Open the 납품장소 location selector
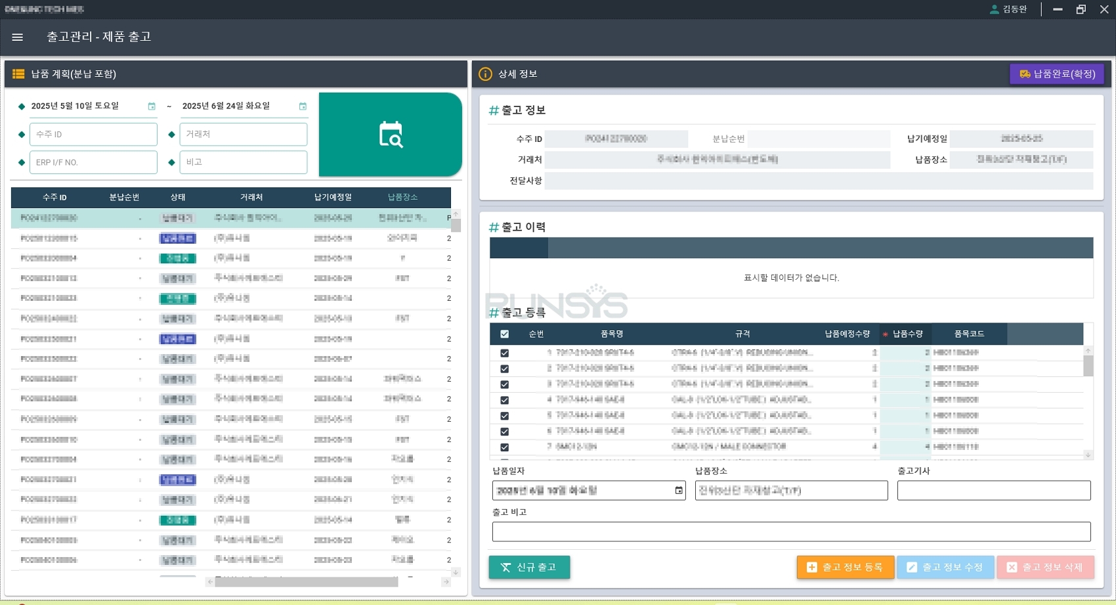1116x605 pixels. (791, 489)
